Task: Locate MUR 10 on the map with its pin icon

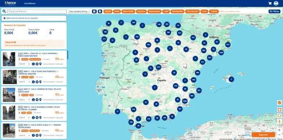Action: [x=40, y=100]
